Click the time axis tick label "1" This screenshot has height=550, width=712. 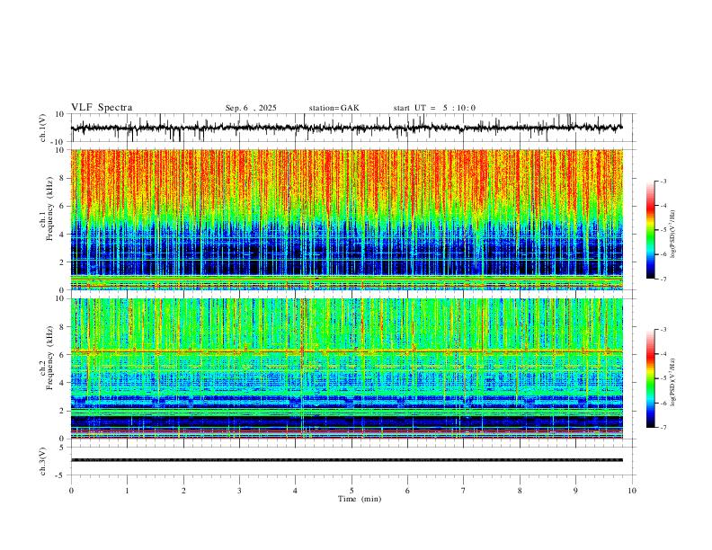pos(127,491)
